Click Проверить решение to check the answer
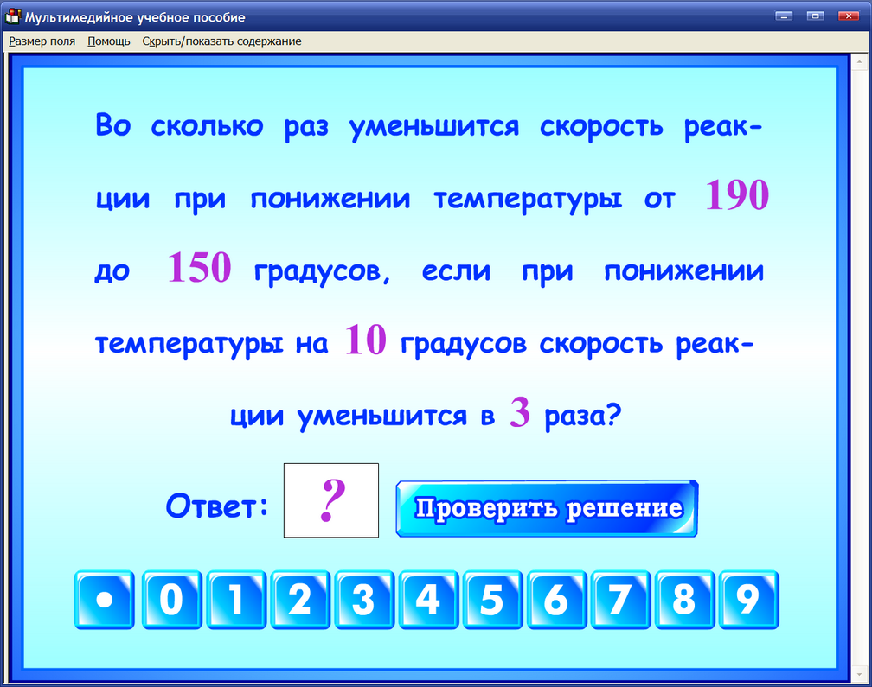Viewport: 872px width, 687px height. pos(546,508)
